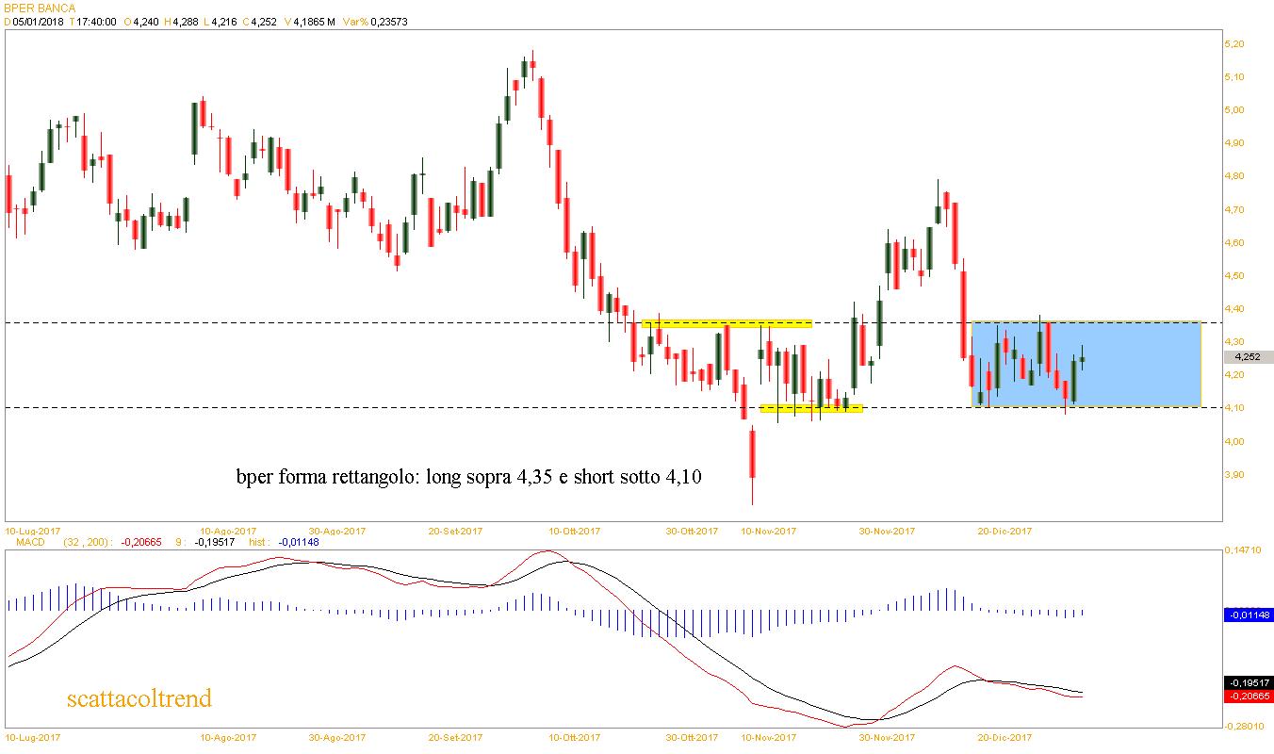Click the 0,14710 MACD axis label
The image size is (1274, 754).
(x=1242, y=549)
